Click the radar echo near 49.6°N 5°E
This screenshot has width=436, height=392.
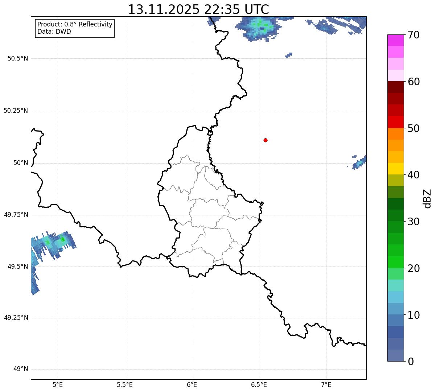coord(53,245)
